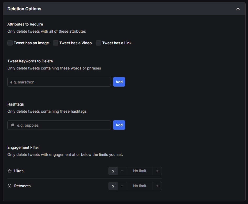248x204 pixels.
Task: Click 'Only delete tweets with all of these attributes'
Action: coord(47,31)
